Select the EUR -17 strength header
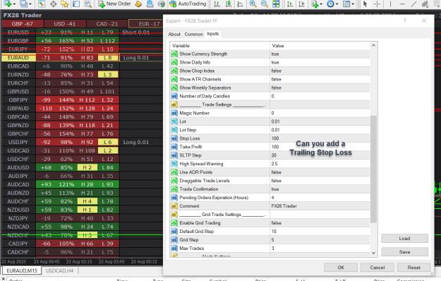 click(x=145, y=24)
